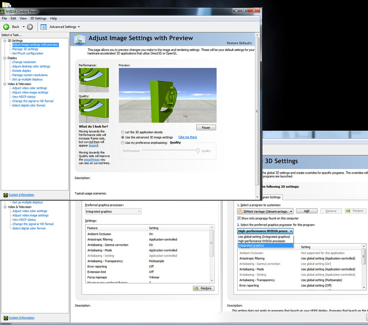The image size is (368, 325).
Task: Click the 'Take me there' link
Action: tap(188, 137)
